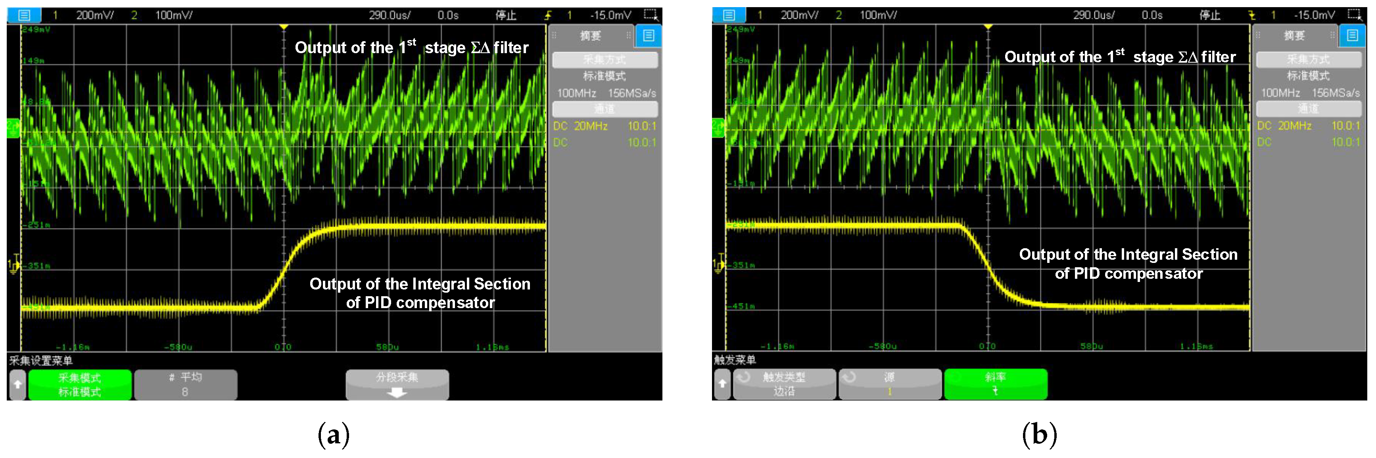Tap trigger level -15.0mV in scope (b)

(x=1315, y=15)
